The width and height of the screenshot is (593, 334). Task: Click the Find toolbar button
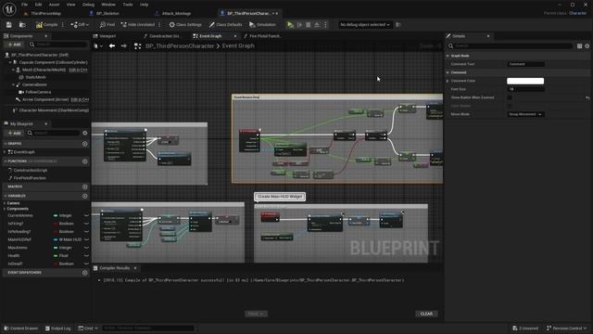107,25
